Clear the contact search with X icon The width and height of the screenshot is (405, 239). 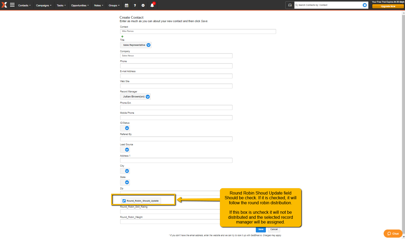(365, 5)
